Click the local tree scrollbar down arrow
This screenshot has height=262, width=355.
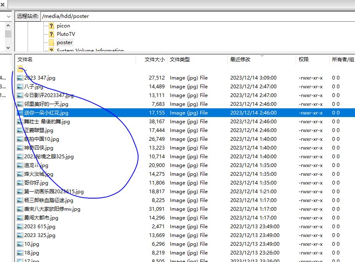(8, 48)
